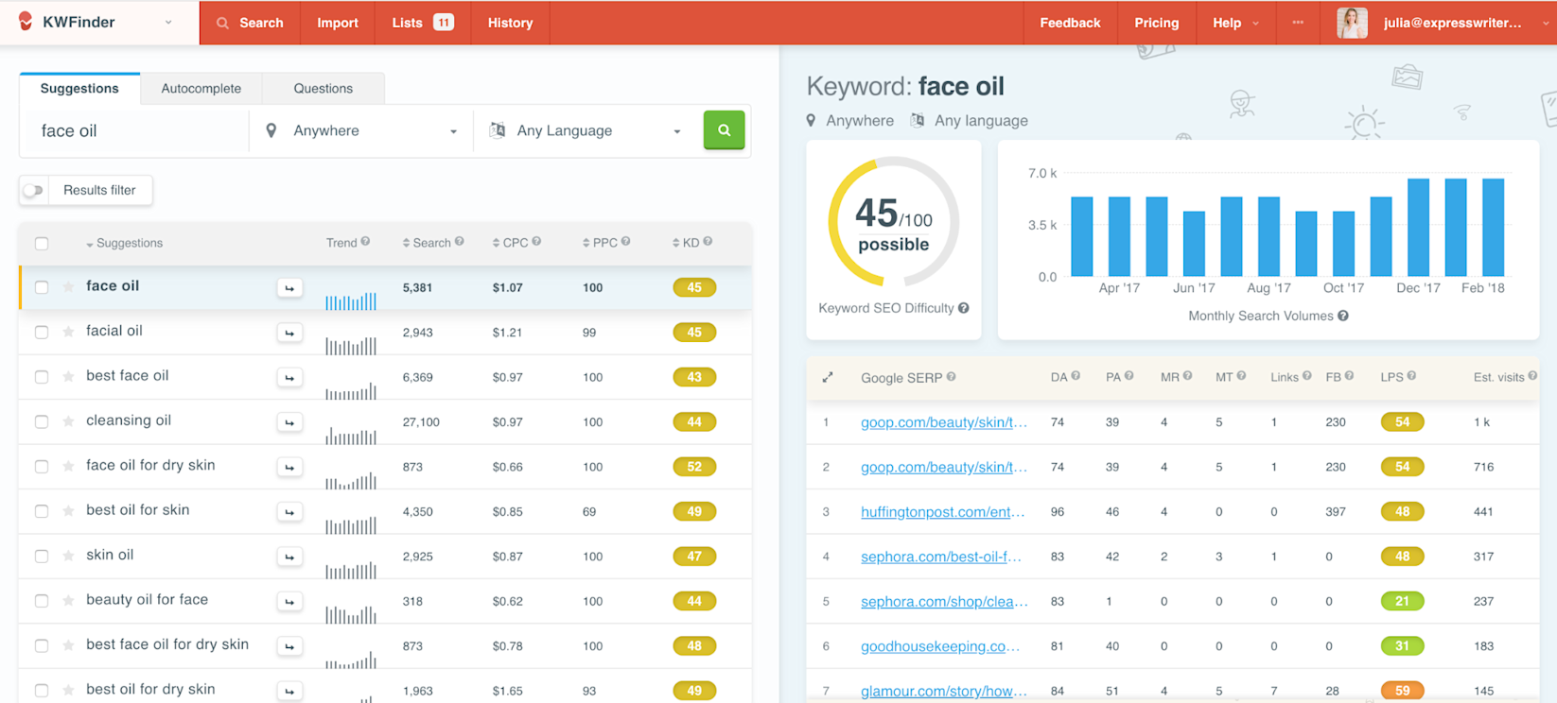Click the user profile avatar picture
Image resolution: width=1557 pixels, height=703 pixels.
coord(1352,23)
